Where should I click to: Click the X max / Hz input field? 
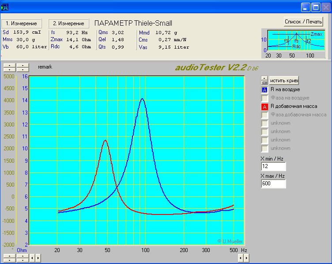273,184
